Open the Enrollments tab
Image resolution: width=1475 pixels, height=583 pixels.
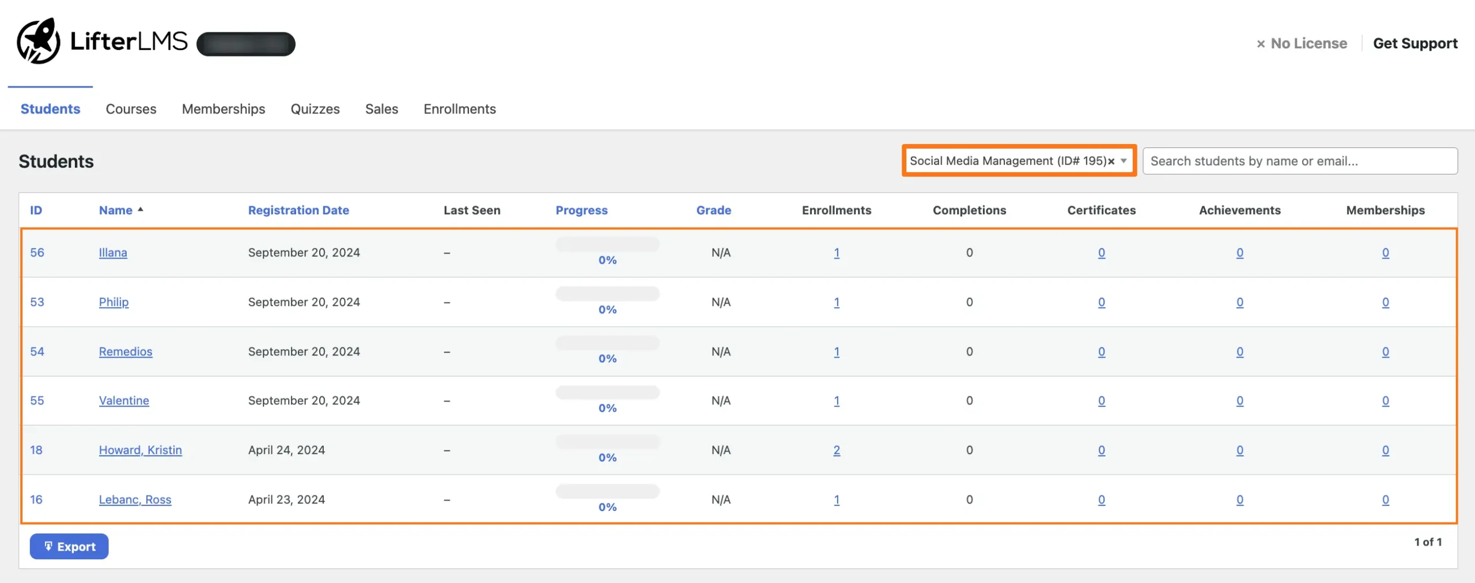point(459,109)
